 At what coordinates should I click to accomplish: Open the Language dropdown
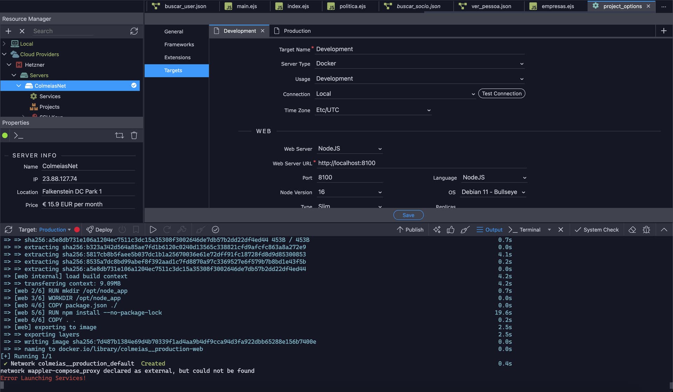click(494, 178)
